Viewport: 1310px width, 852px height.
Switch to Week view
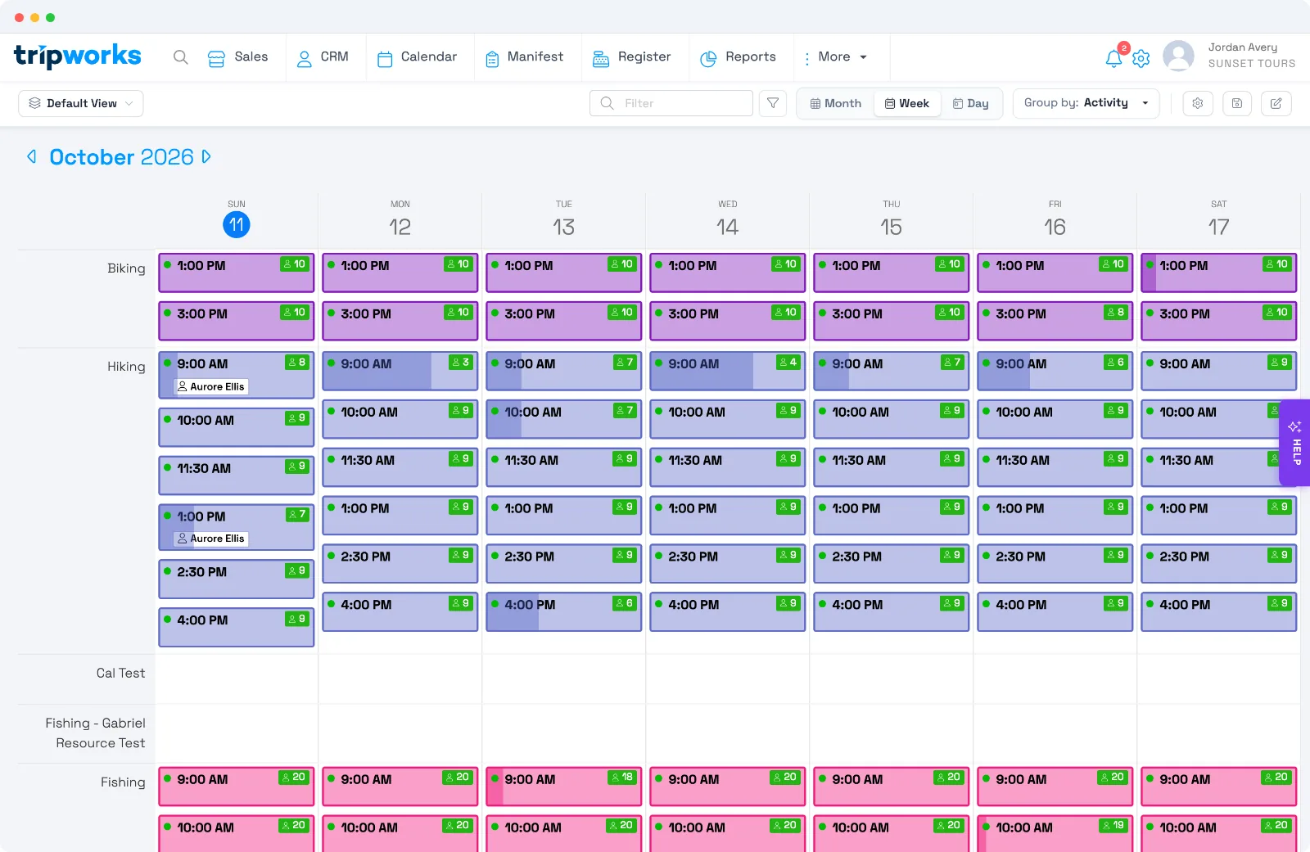click(x=907, y=103)
